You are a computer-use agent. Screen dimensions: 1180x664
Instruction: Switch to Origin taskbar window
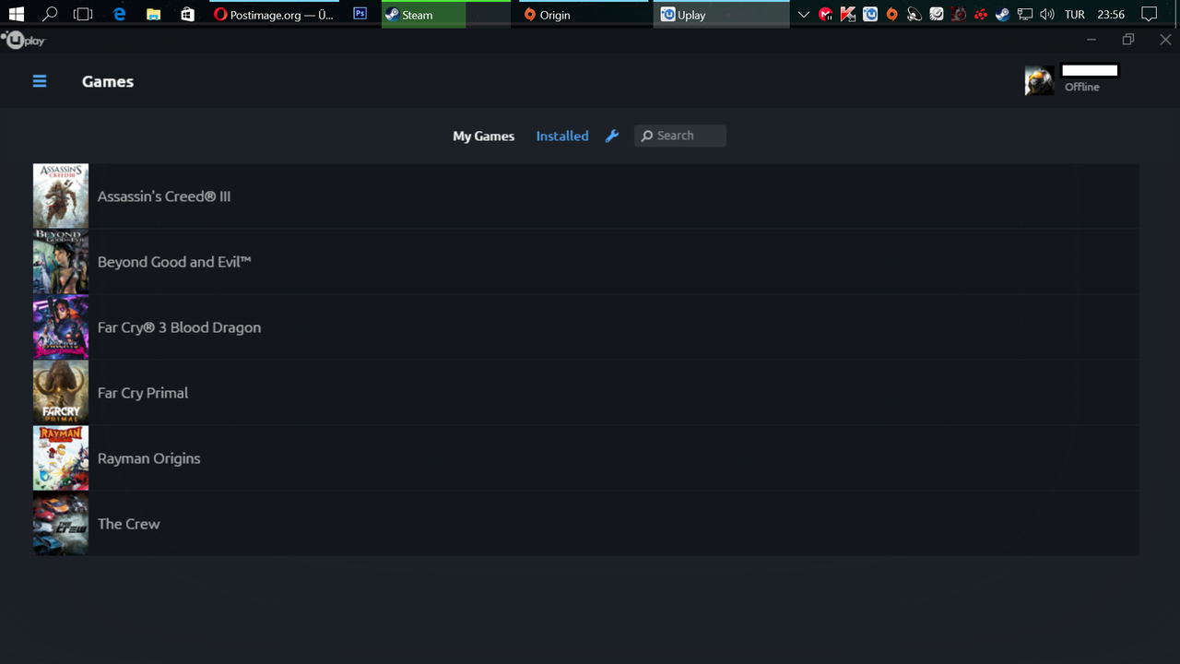[584, 15]
